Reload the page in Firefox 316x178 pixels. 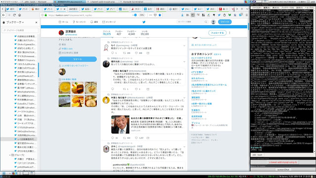[x=14, y=15]
